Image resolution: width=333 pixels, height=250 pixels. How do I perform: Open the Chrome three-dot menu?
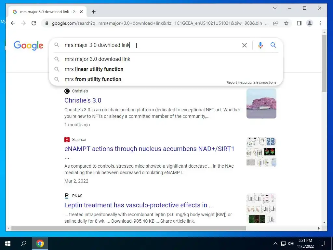tap(320, 23)
